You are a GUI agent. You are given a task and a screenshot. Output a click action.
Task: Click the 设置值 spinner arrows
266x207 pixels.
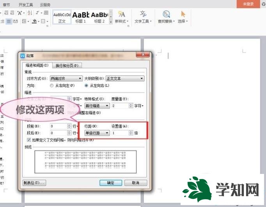[131, 133]
